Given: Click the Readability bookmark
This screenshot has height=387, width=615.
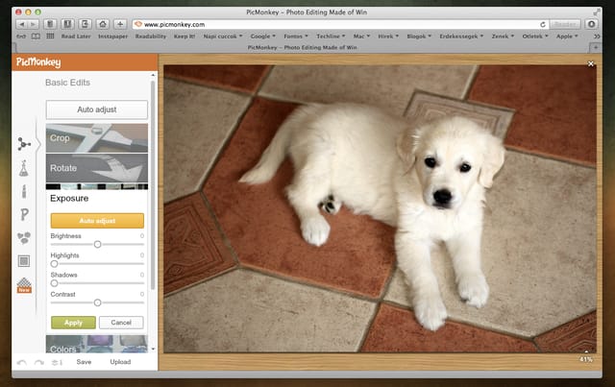Looking at the screenshot, I should click(151, 36).
